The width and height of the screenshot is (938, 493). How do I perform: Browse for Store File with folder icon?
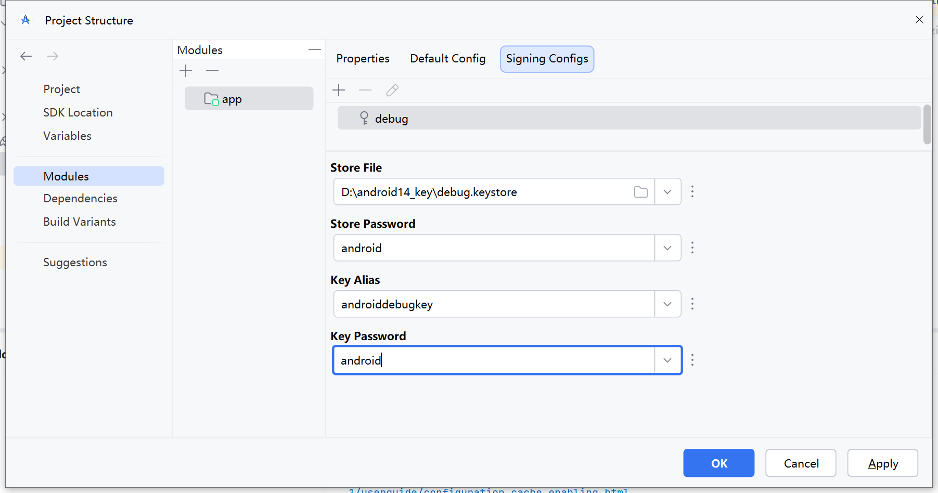pos(641,192)
